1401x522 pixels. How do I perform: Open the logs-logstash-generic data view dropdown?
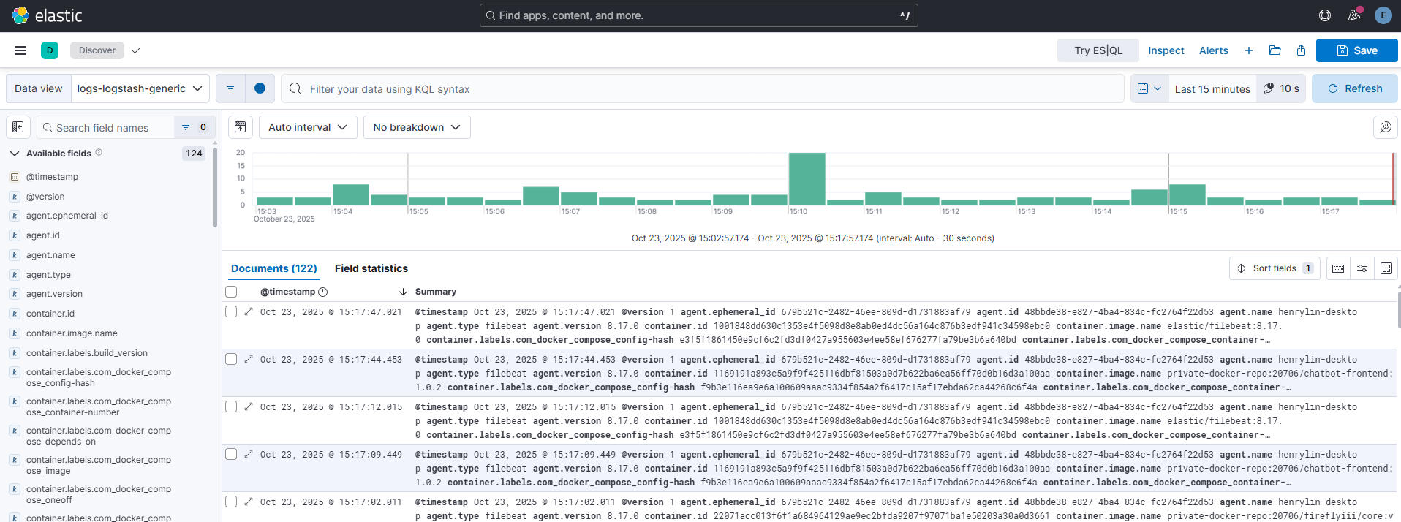point(140,88)
